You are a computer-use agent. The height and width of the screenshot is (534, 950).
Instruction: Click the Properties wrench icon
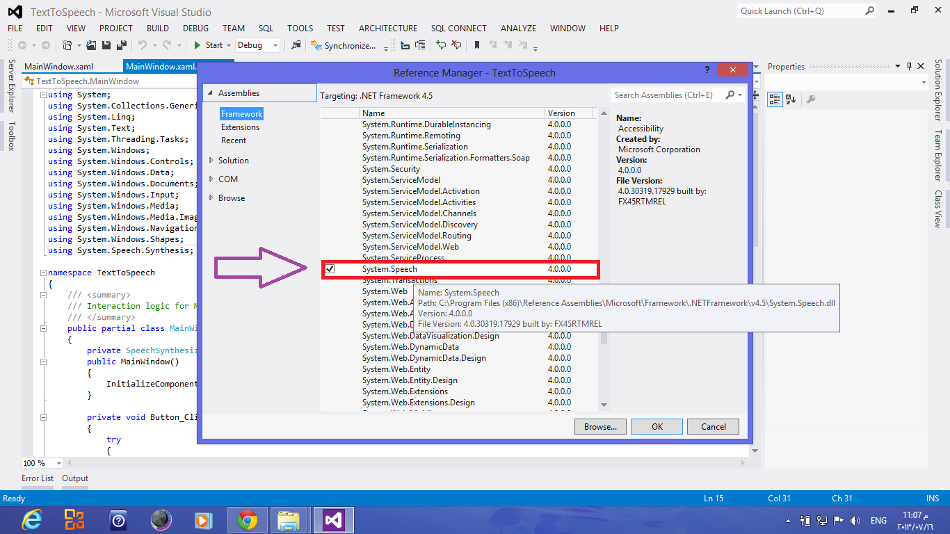[x=811, y=99]
